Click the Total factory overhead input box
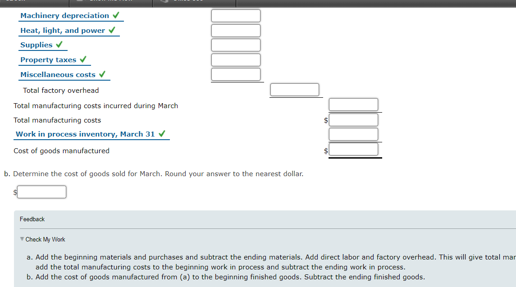Viewport: 516px width, 287px height. coord(295,89)
